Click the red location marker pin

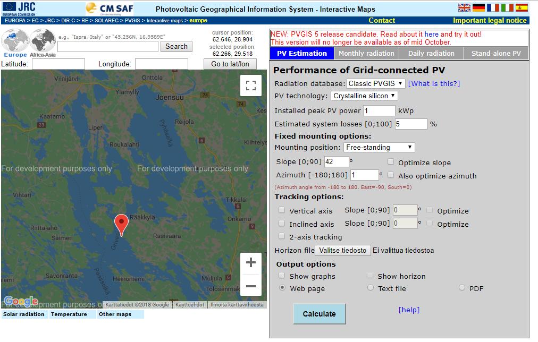[x=121, y=225]
